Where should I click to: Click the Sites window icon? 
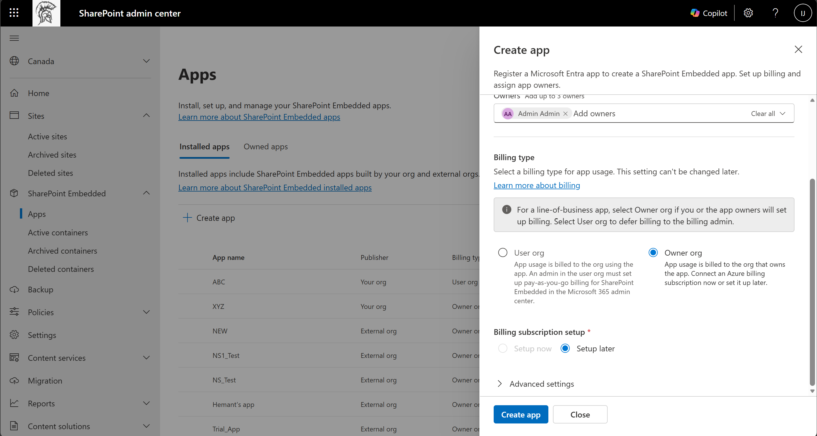coord(14,115)
